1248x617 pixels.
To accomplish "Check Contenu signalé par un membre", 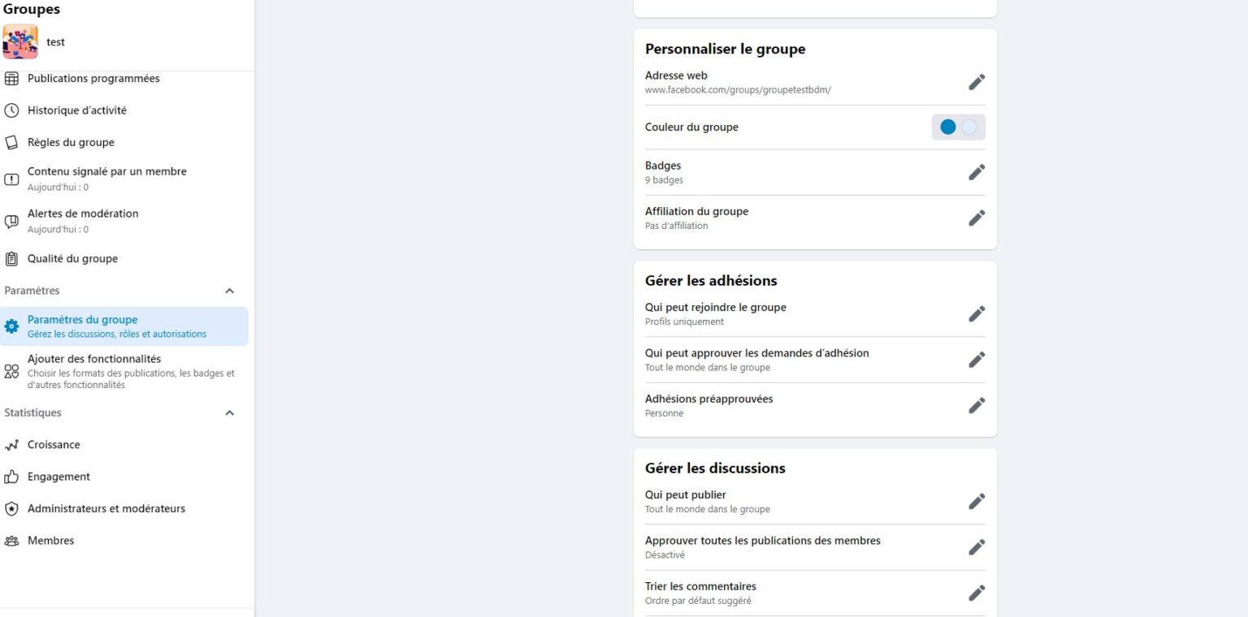I will pyautogui.click(x=106, y=171).
